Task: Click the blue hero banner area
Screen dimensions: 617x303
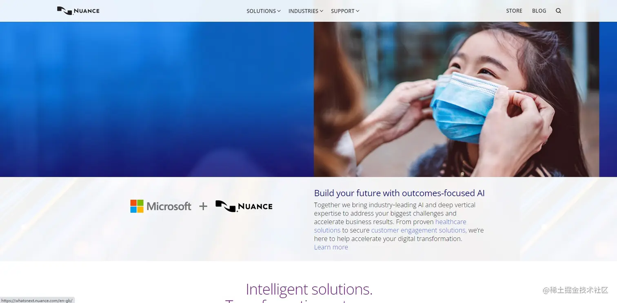Action: pyautogui.click(x=157, y=99)
